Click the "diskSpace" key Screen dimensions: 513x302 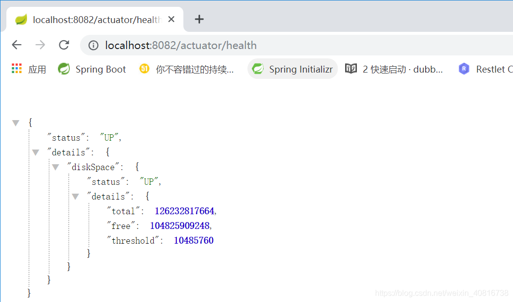[94, 167]
